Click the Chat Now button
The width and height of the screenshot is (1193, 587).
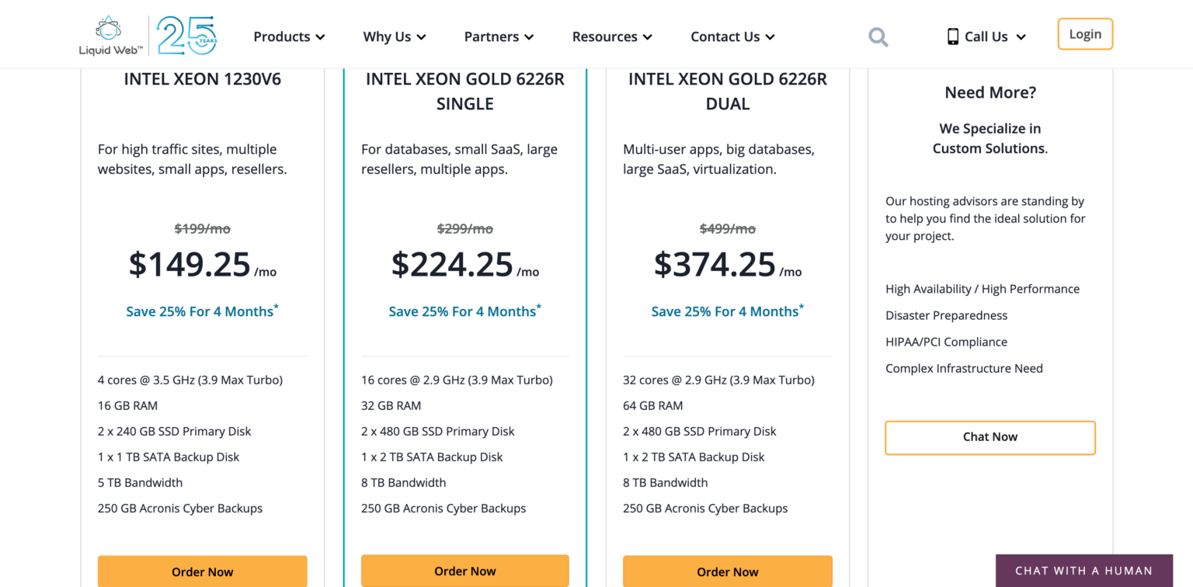pos(990,437)
